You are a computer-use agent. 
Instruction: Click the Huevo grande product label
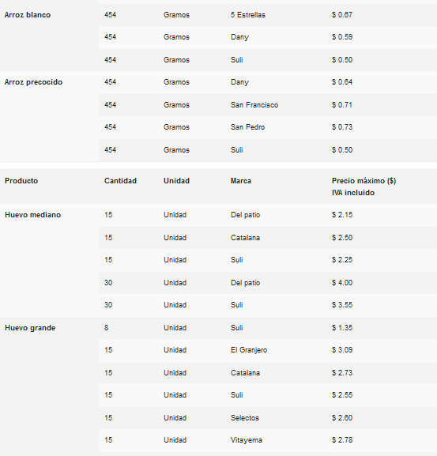(x=30, y=328)
